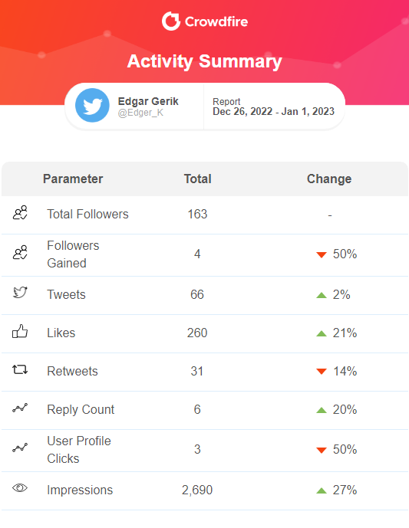Click the Followers Gained people icon
This screenshot has width=409, height=528.
(20, 253)
